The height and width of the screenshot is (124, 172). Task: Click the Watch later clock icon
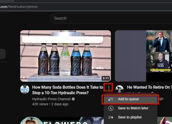point(111,108)
